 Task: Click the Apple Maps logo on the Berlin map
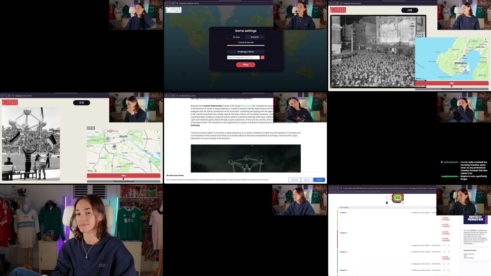coord(90,170)
